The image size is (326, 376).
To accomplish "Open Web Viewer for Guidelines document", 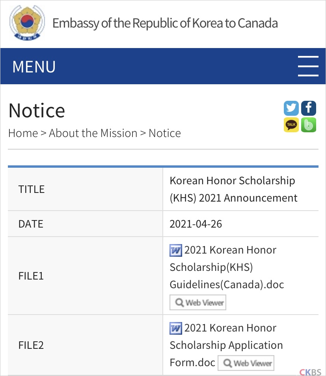I will pos(198,302).
